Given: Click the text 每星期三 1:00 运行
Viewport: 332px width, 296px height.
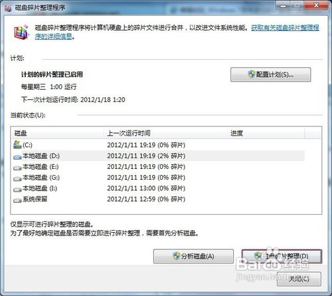Looking at the screenshot, I should click(x=49, y=87).
